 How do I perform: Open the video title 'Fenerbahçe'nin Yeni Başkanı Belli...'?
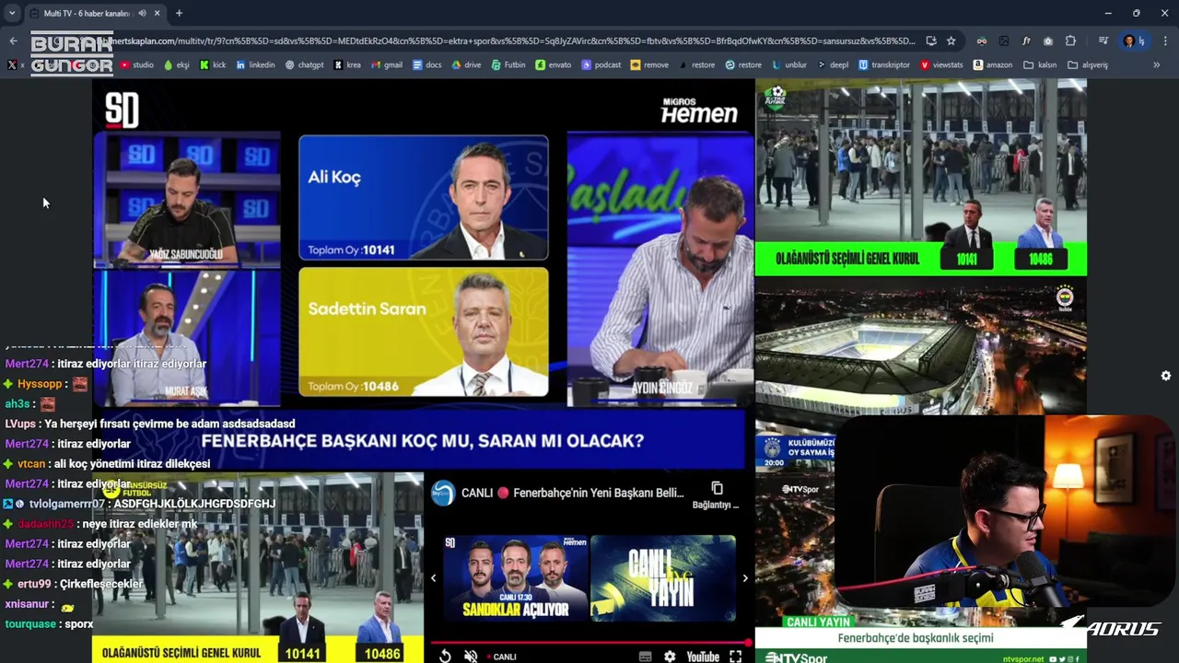[572, 493]
